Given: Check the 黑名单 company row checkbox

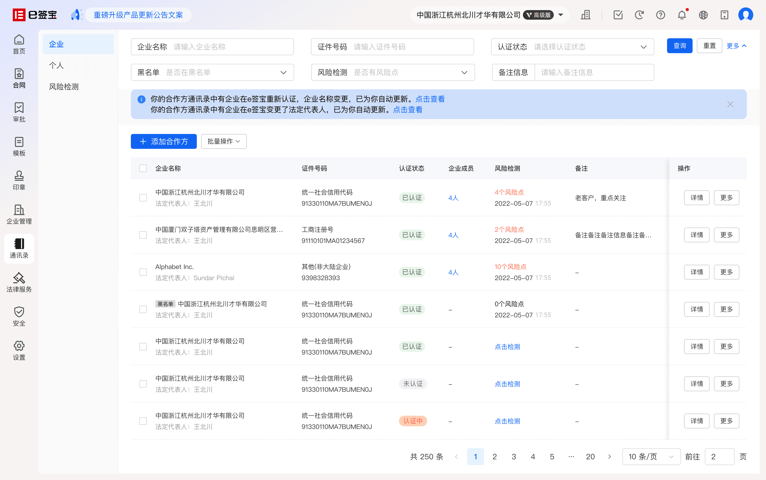Looking at the screenshot, I should [x=143, y=309].
